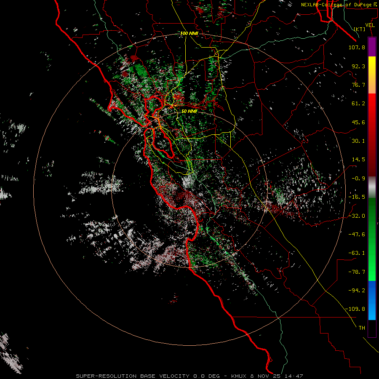Click the 50 NMI range ring label
Viewport: 379px width, 379px height.
tap(189, 112)
